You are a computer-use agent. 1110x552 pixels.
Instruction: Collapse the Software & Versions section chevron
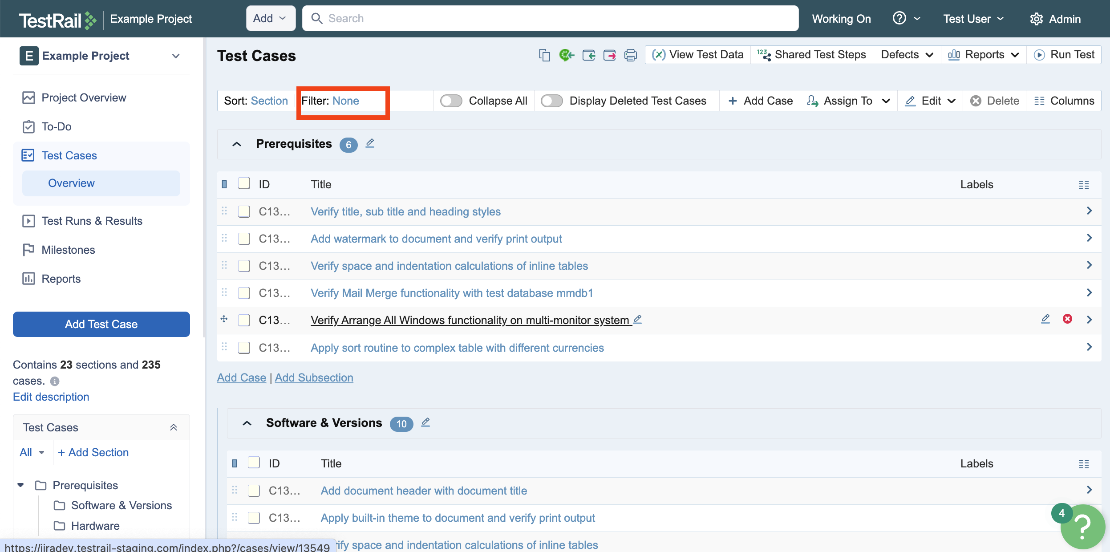point(247,423)
